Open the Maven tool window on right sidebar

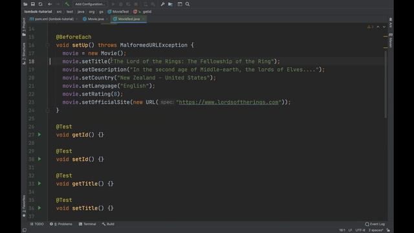click(391, 41)
